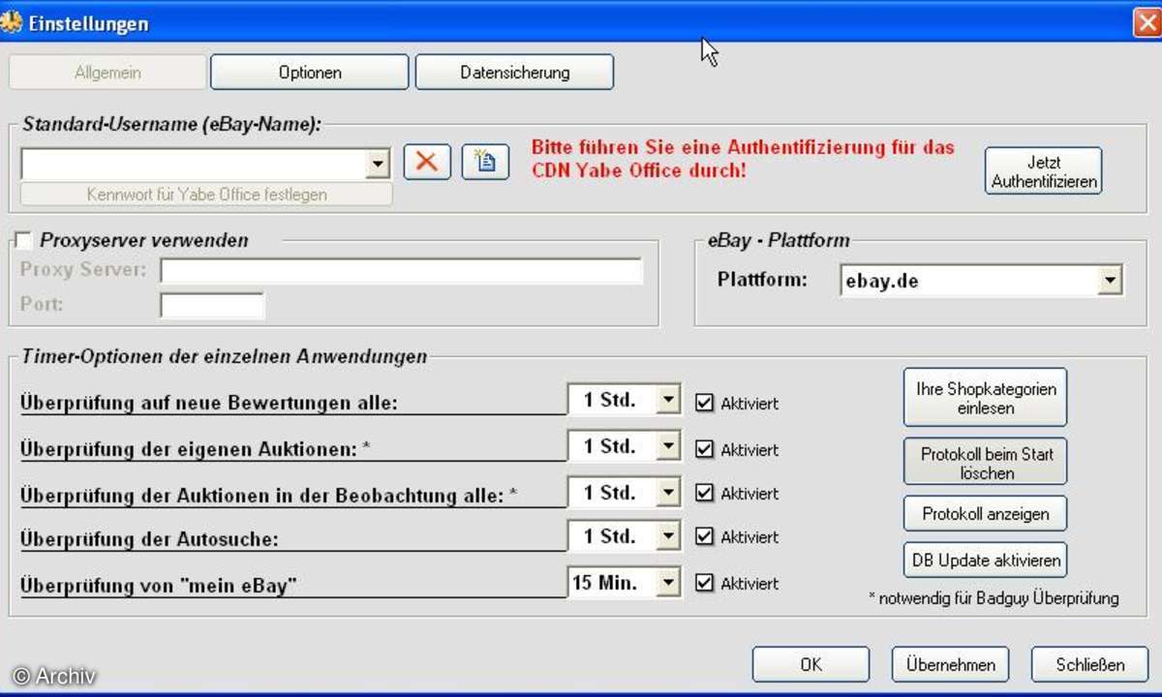This screenshot has height=697, width=1162.
Task: Click Protokoll beim Start löschen button
Action: click(986, 463)
